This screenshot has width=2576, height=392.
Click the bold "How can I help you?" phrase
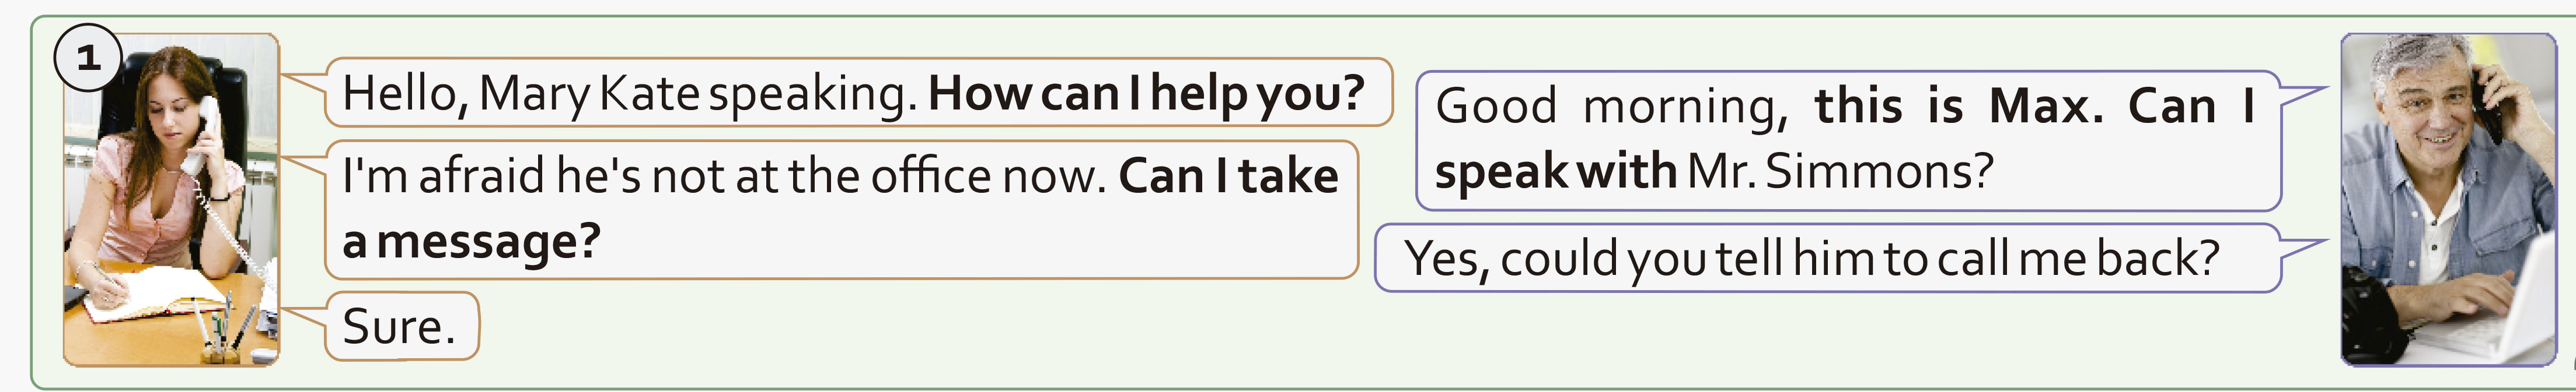pos(1146,94)
